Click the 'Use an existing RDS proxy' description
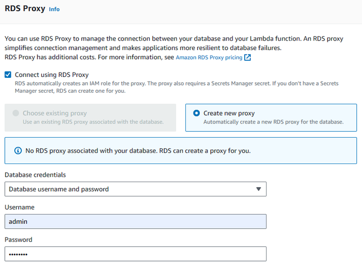This screenshot has height=265, width=362. (93, 122)
